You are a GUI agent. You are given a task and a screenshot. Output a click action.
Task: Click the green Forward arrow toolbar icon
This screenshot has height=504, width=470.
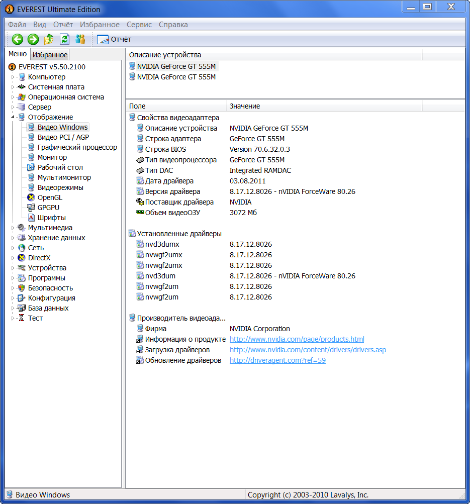[x=33, y=39]
